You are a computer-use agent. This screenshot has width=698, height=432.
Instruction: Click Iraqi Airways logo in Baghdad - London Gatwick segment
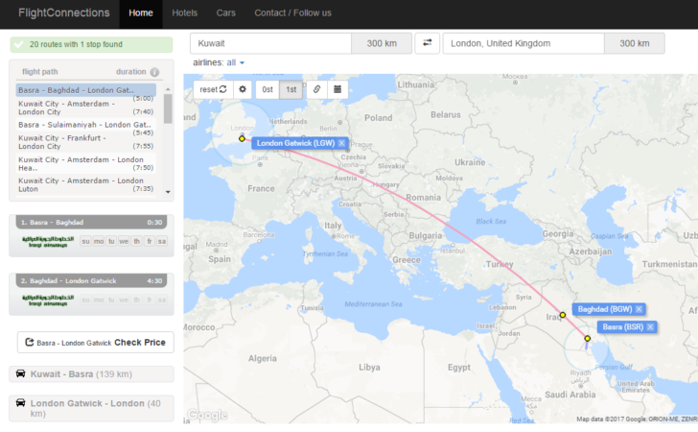click(x=48, y=300)
